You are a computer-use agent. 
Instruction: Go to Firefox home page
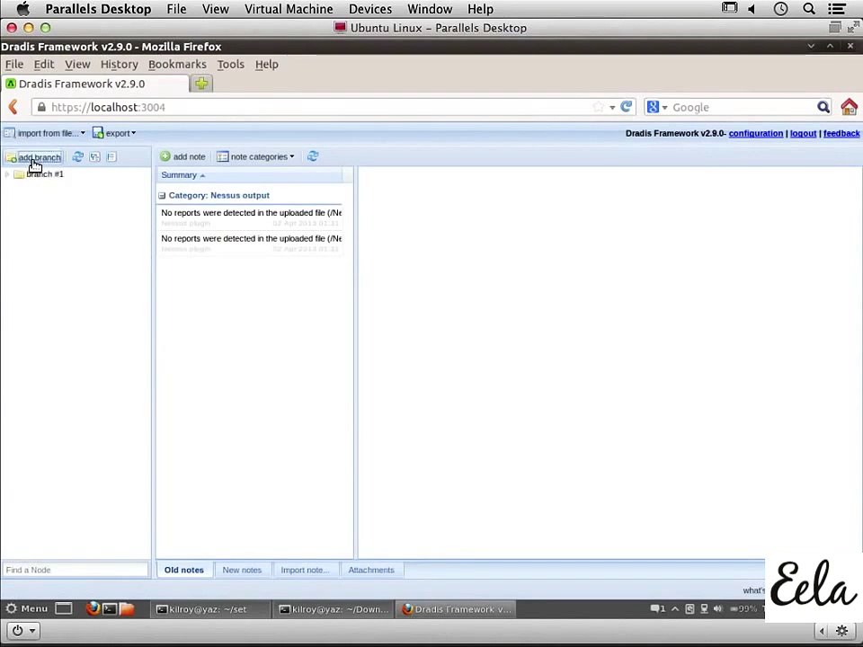point(849,107)
